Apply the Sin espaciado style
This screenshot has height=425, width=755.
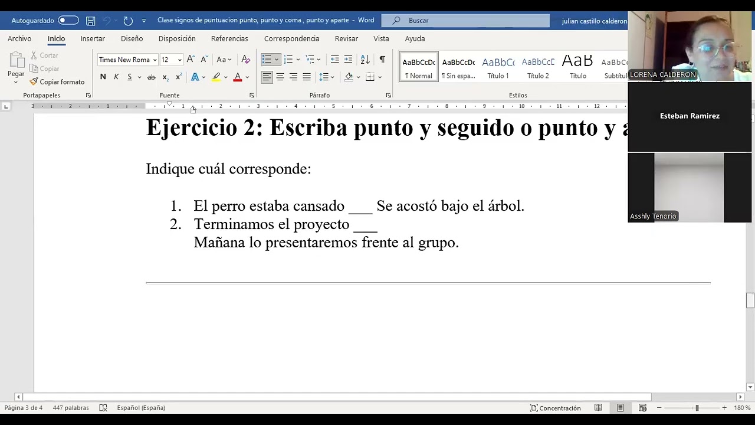pos(458,67)
